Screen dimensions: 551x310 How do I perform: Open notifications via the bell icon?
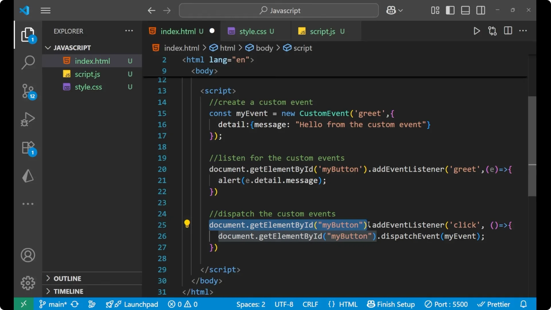pyautogui.click(x=523, y=304)
